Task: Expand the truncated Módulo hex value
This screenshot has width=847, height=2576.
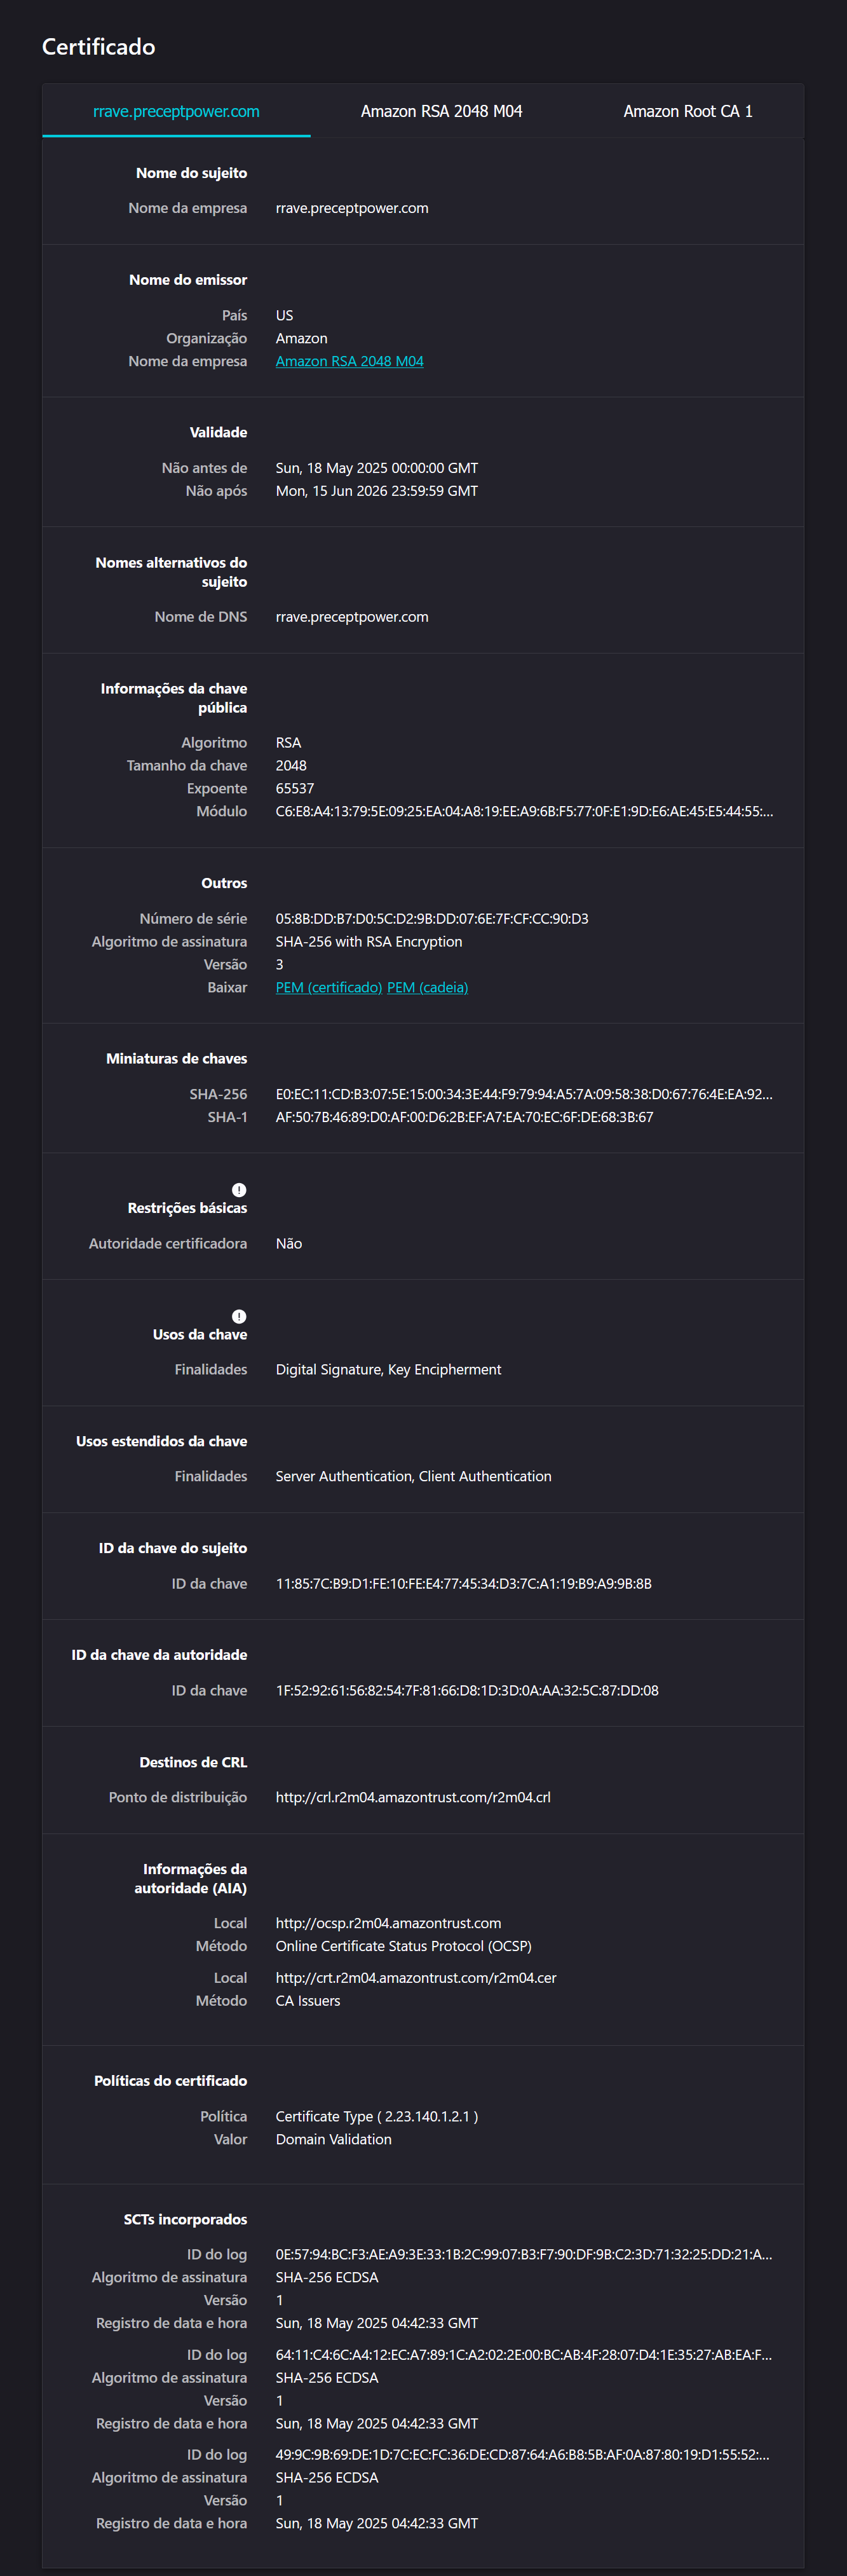Action: click(523, 811)
